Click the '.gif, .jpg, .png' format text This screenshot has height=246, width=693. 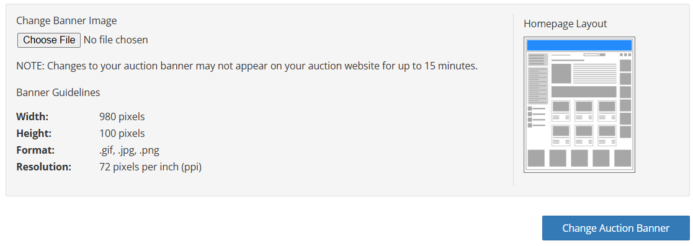coord(129,150)
